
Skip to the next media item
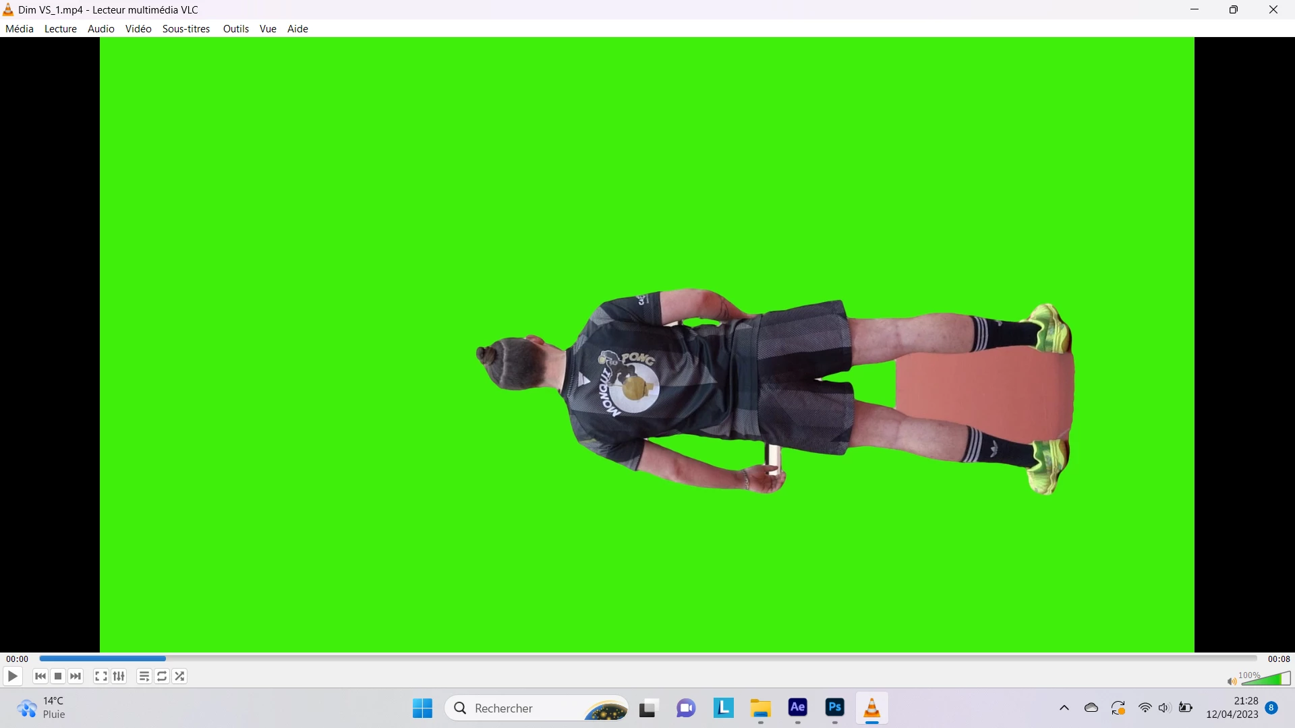coord(76,676)
